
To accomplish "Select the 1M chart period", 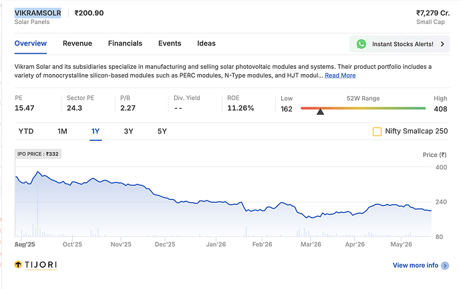I will [62, 131].
